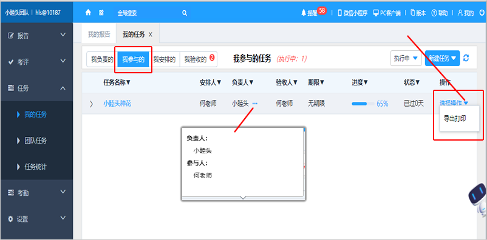The width and height of the screenshot is (487, 240).
Task: Click the 负责人 three-dots more icon
Action: pyautogui.click(x=254, y=104)
